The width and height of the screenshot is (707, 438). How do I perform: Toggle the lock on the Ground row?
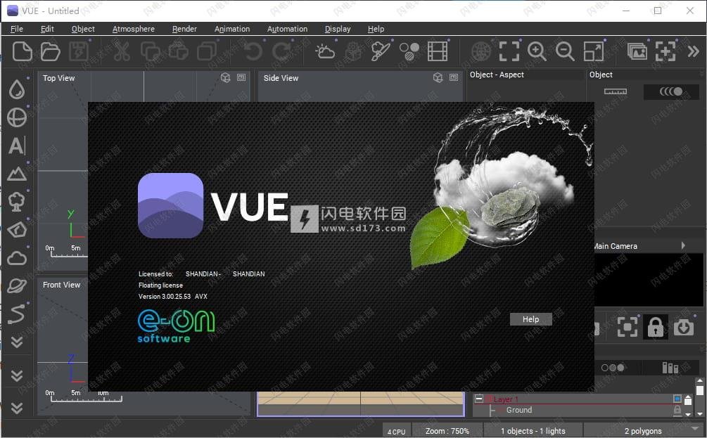(677, 410)
